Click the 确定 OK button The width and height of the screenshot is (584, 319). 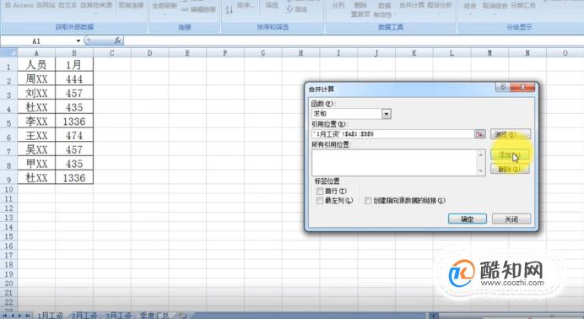[x=467, y=219]
